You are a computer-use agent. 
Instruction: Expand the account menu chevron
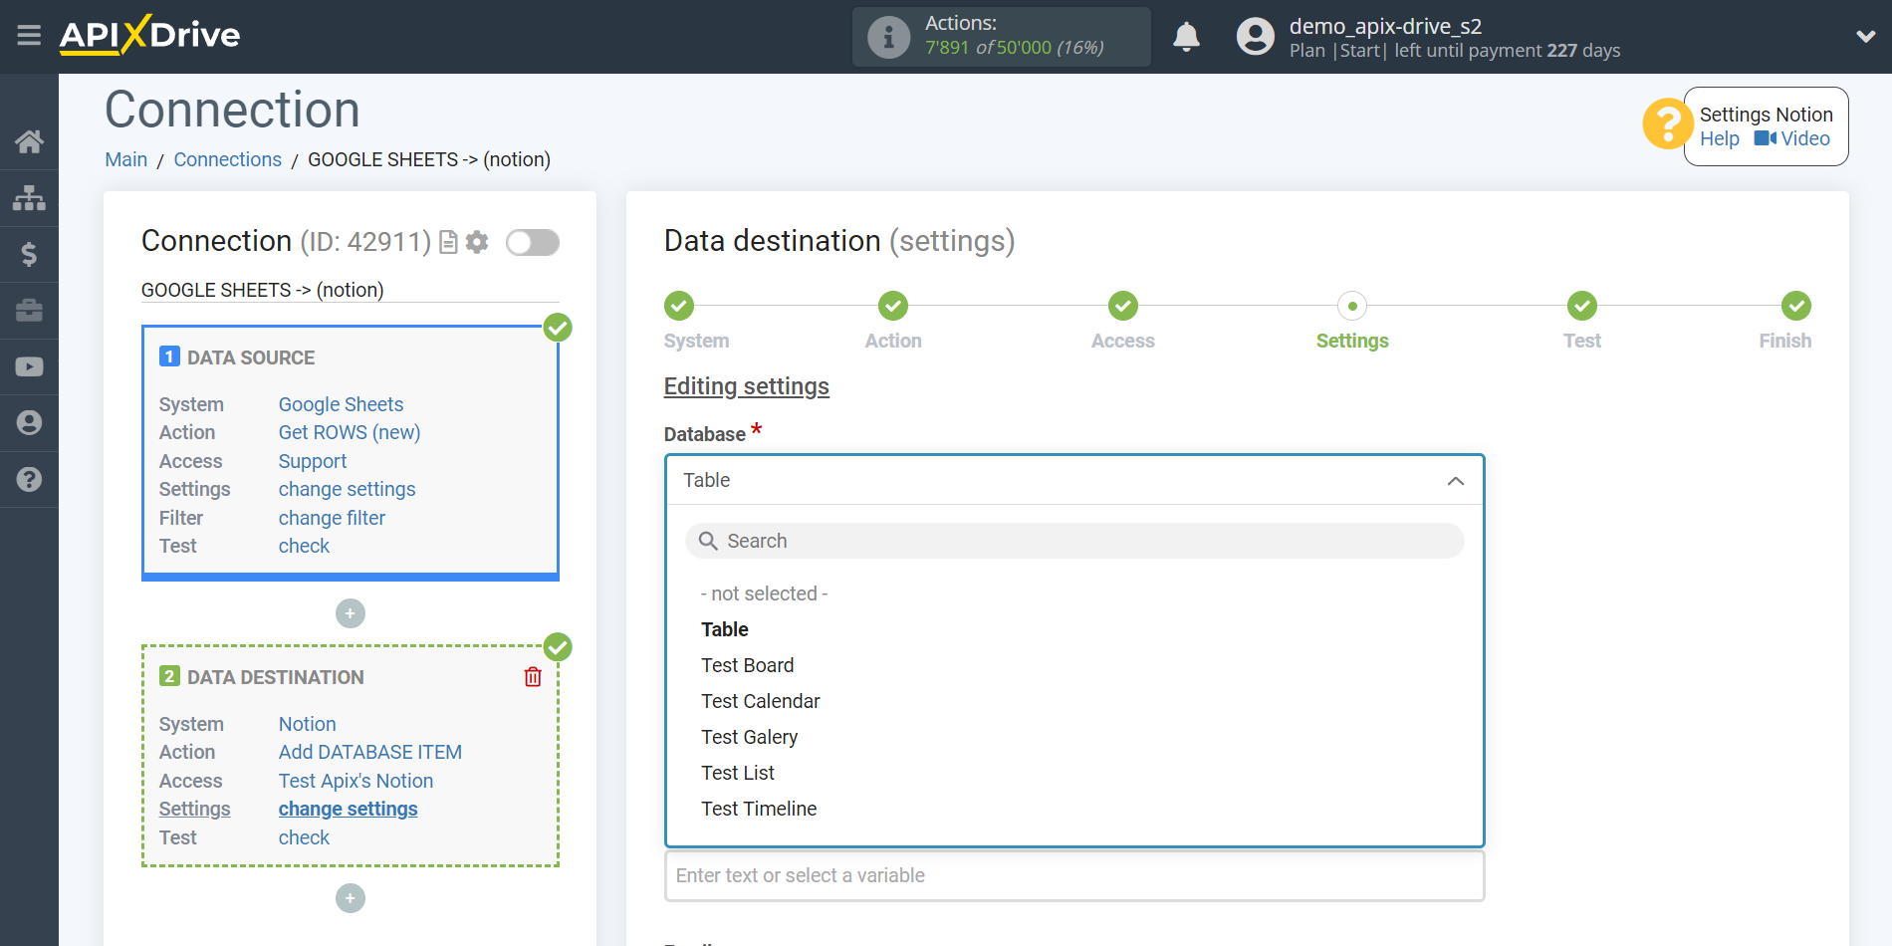click(1866, 37)
